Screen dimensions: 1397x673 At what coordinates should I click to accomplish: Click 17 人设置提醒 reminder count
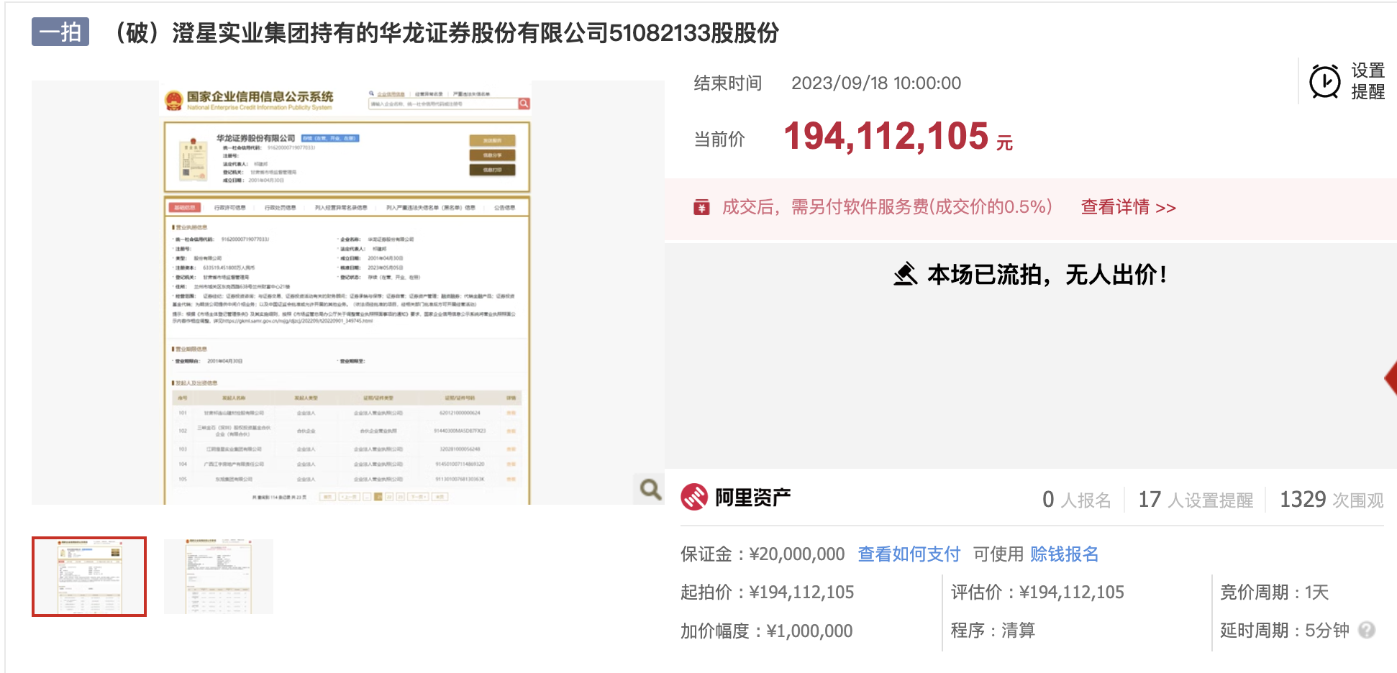coord(1196,500)
